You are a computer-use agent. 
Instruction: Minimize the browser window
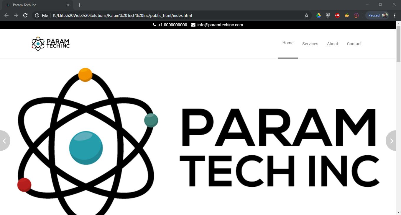[367, 4]
